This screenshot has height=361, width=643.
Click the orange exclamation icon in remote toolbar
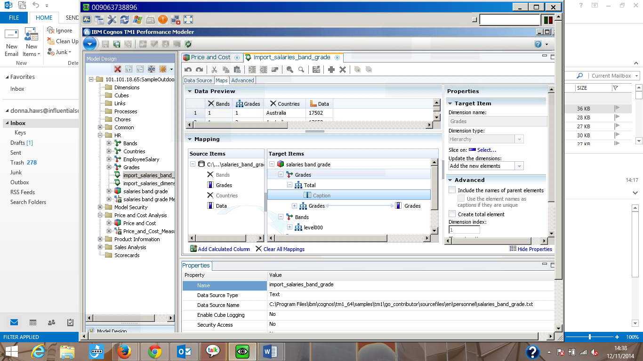click(x=163, y=20)
